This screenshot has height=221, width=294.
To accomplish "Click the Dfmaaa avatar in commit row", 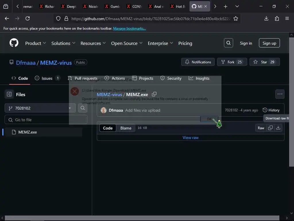I will click(x=103, y=110).
